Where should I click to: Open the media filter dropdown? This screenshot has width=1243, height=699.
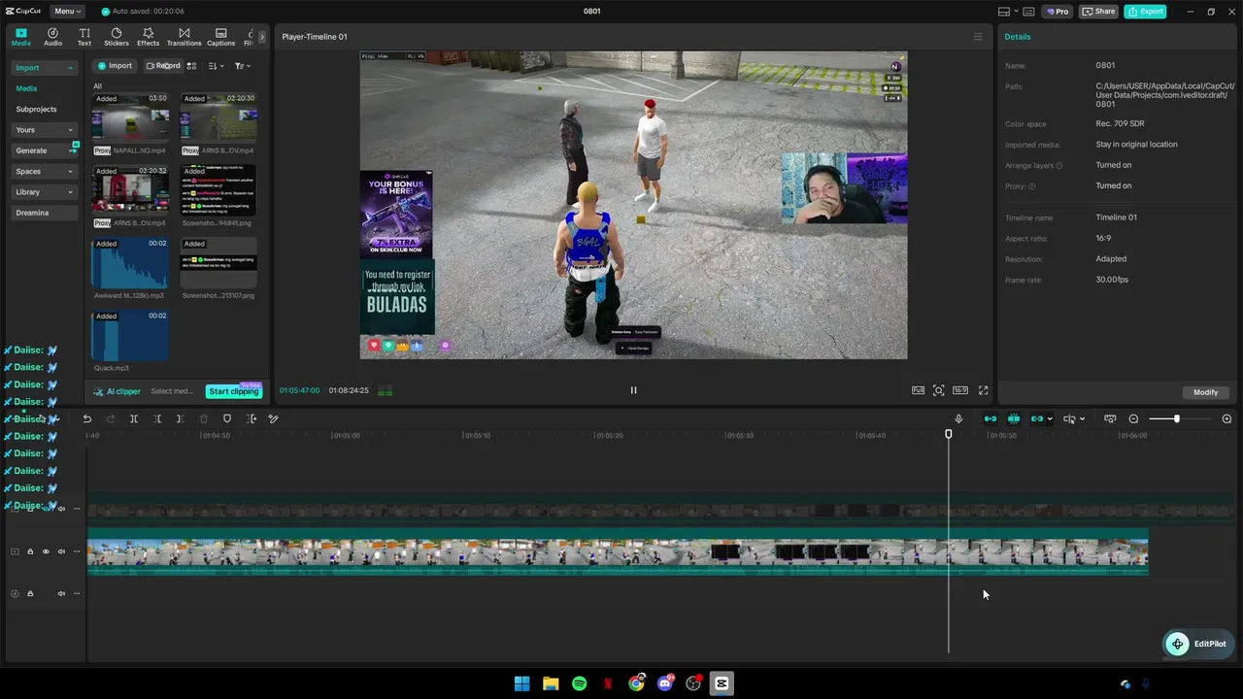click(x=242, y=66)
